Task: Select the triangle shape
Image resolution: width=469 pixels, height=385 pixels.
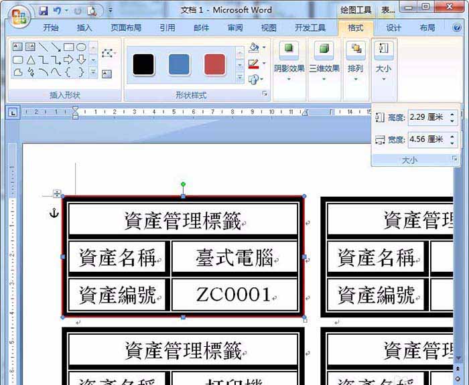Action: (31, 60)
